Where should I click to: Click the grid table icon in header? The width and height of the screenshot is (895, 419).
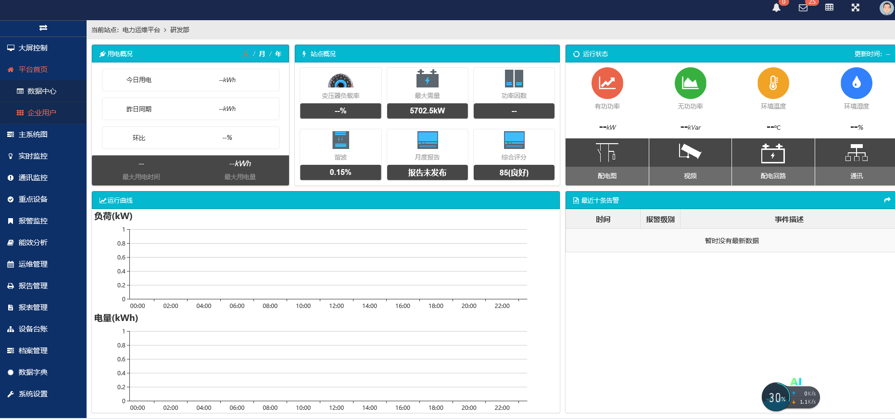(x=829, y=7)
